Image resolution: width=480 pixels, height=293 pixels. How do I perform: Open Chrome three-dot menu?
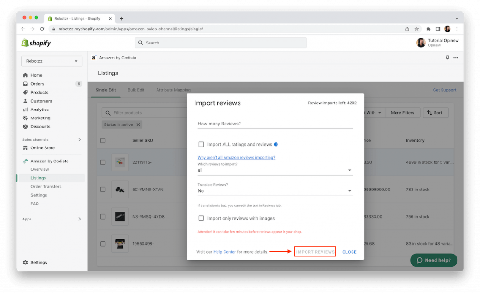click(x=457, y=29)
